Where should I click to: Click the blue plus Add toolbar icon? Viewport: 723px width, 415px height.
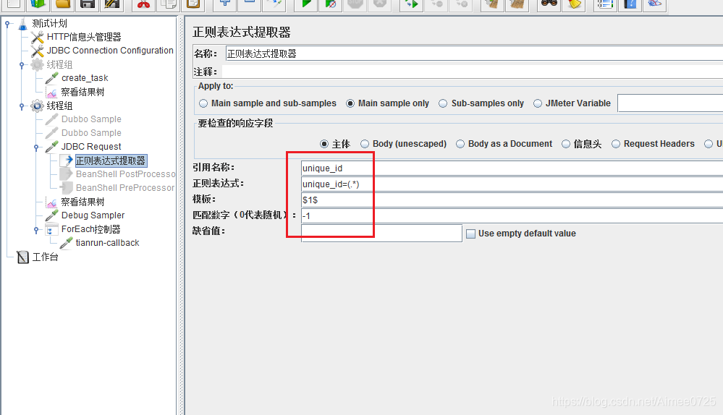click(225, 3)
